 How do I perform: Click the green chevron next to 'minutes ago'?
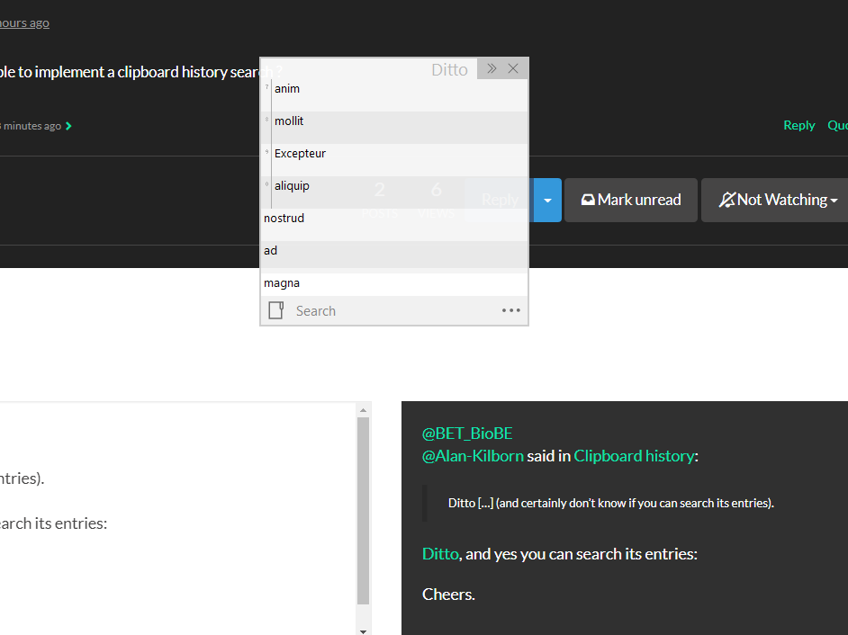click(x=68, y=126)
